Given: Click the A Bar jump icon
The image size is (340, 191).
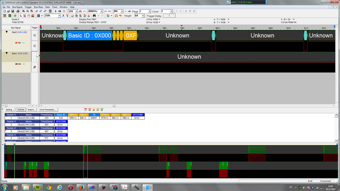Looking at the screenshot, I should pos(77,16).
